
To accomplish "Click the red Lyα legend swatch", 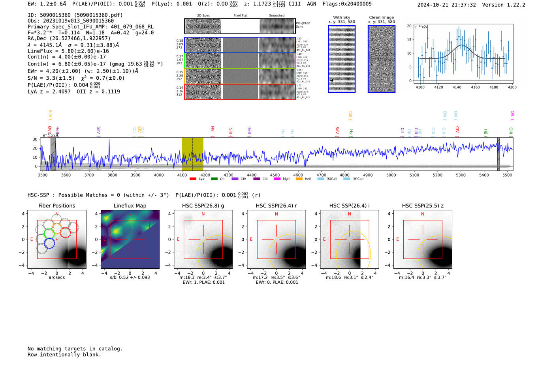I will coord(193,179).
